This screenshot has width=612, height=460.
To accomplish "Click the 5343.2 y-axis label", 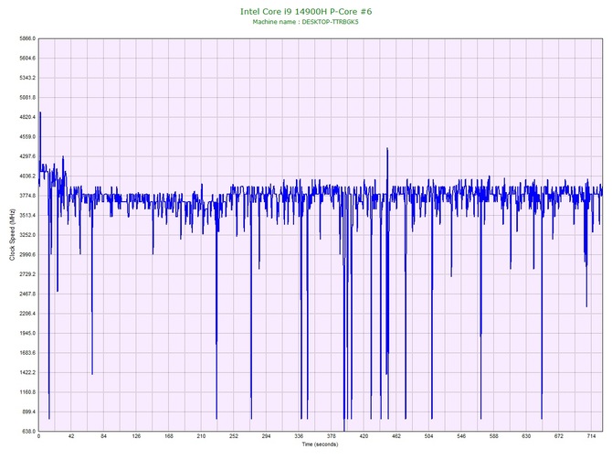I will [27, 78].
